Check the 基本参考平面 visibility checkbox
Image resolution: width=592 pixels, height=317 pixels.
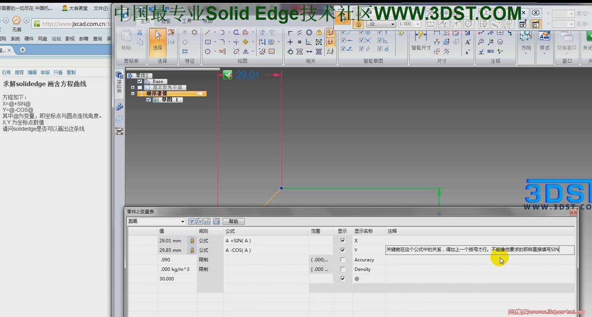tap(140, 88)
